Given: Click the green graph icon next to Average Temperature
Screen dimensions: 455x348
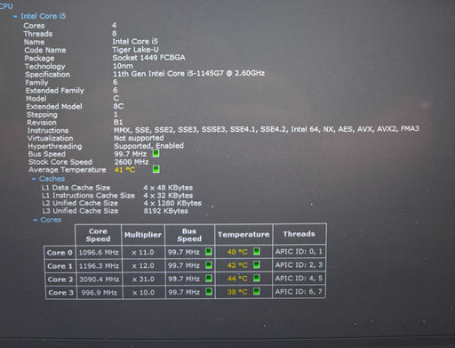Looking at the screenshot, I should pos(156,169).
